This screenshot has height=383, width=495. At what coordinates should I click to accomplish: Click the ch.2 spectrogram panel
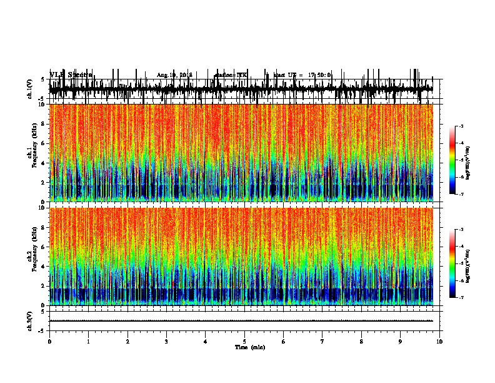[x=241, y=257]
